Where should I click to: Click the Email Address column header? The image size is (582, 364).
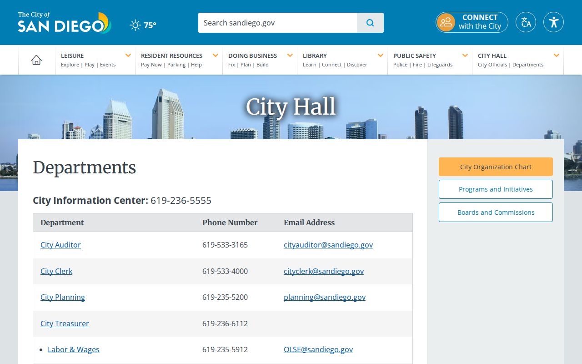pyautogui.click(x=309, y=222)
